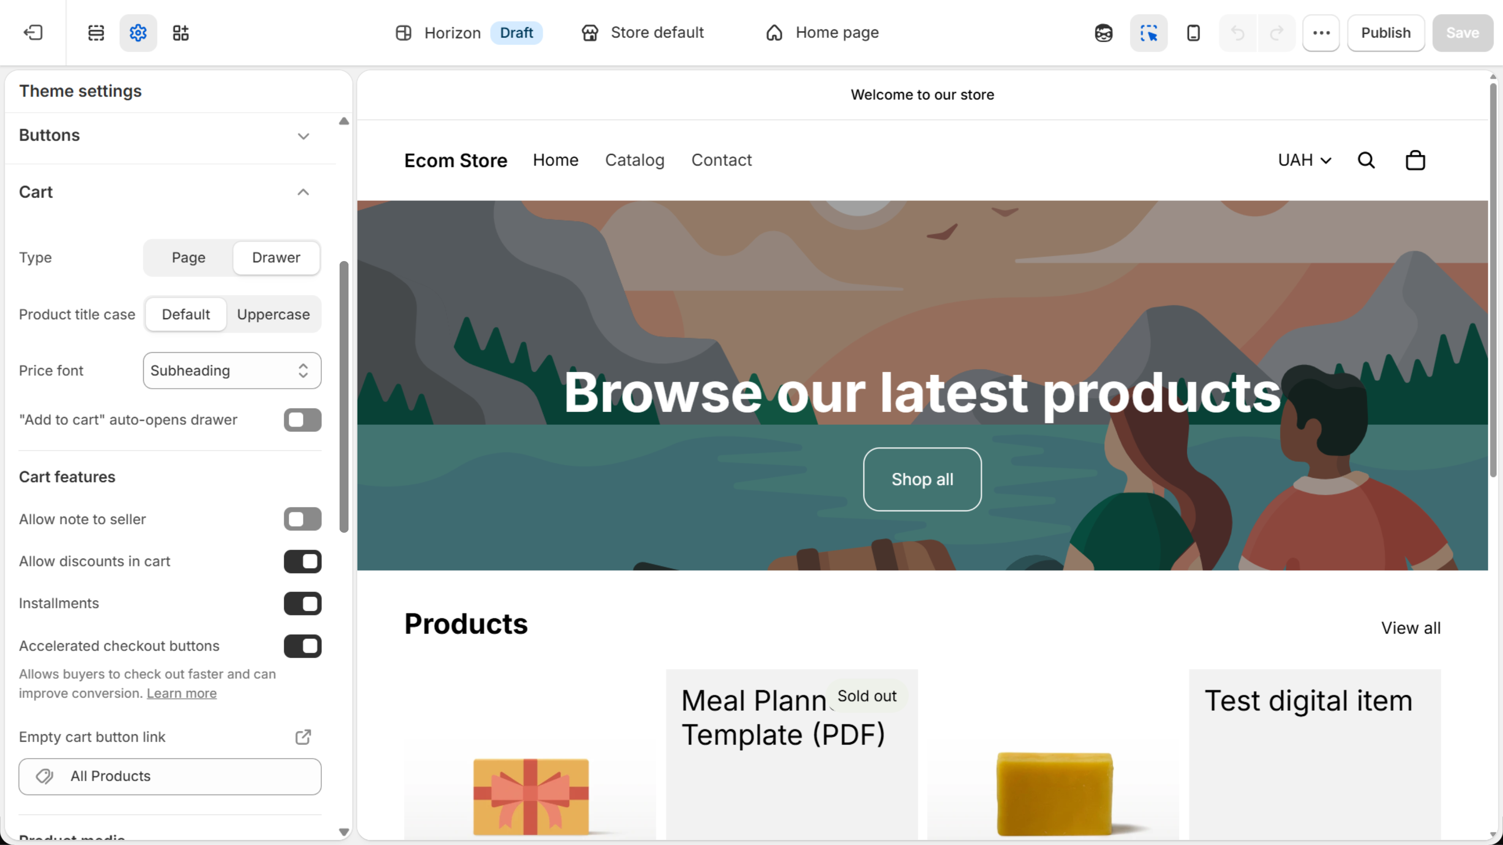This screenshot has height=845, width=1503.
Task: Set cart Type to Drawer
Action: [276, 257]
